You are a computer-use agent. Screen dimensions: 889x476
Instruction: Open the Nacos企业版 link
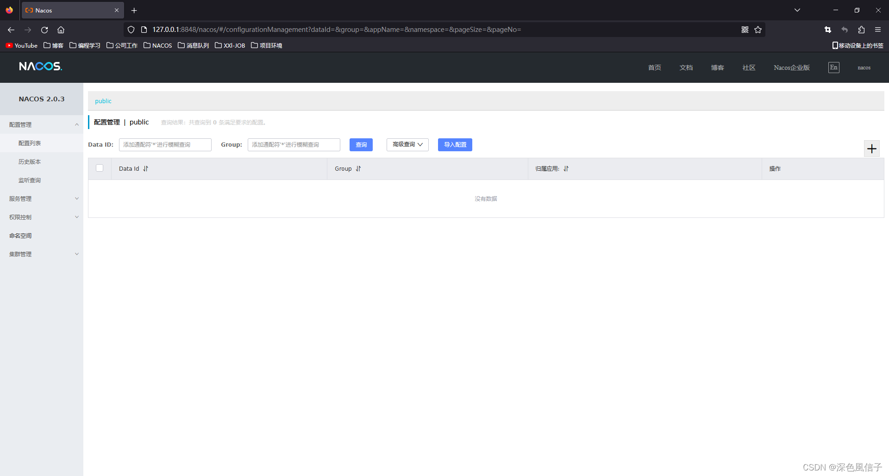coord(792,68)
